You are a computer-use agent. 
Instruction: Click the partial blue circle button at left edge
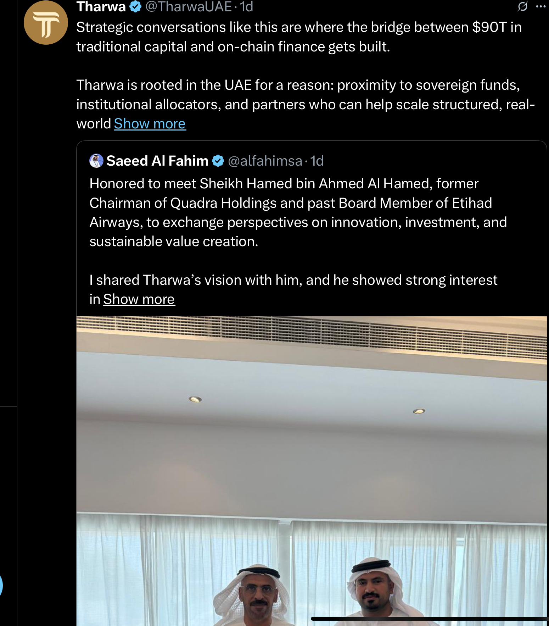tap(1, 585)
